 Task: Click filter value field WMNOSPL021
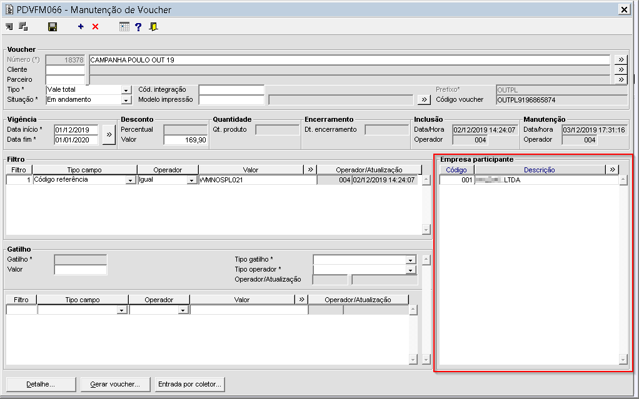(258, 180)
